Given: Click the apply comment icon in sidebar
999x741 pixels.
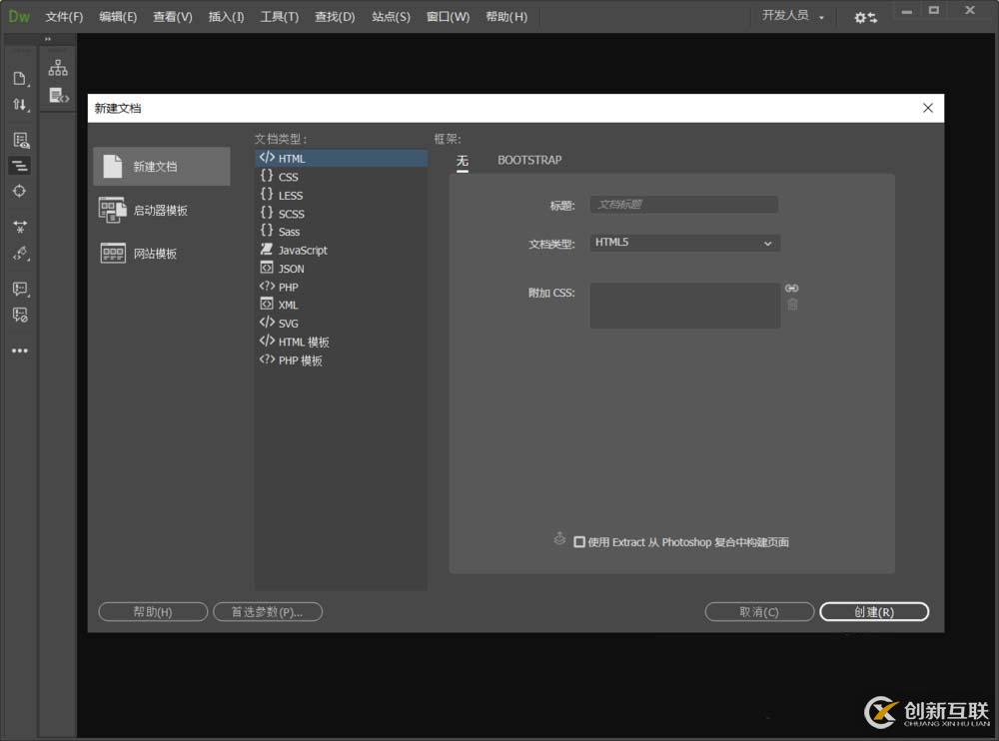Looking at the screenshot, I should (20, 289).
